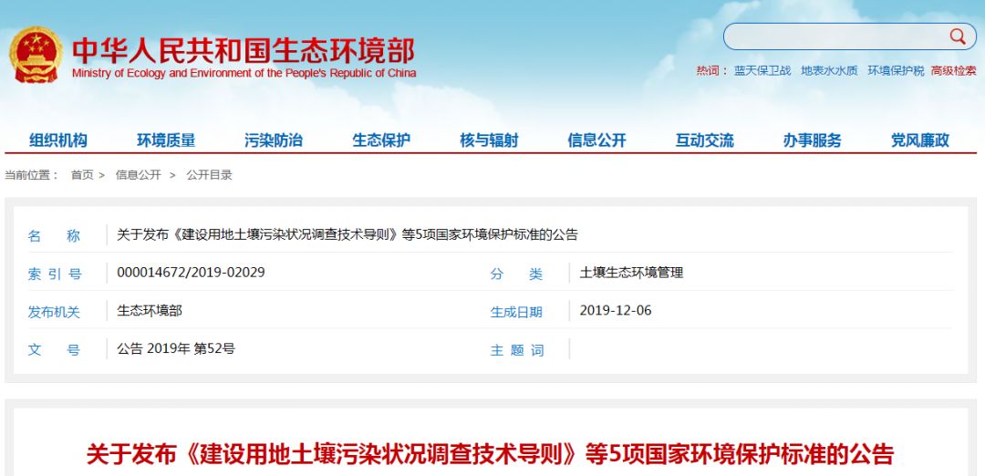Click the red magnifier search icon
The height and width of the screenshot is (476, 985).
958,36
